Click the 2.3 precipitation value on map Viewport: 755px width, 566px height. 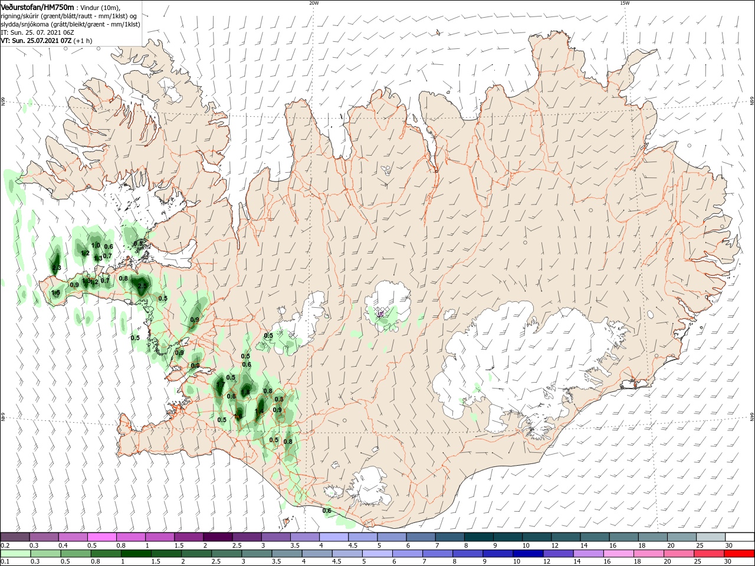pyautogui.click(x=57, y=268)
